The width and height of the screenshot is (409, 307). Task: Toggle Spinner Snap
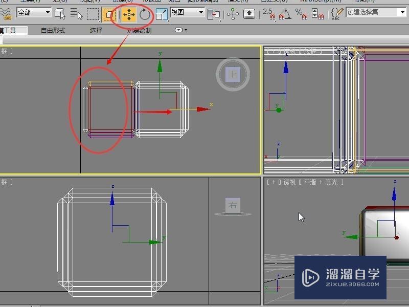[x=317, y=14]
